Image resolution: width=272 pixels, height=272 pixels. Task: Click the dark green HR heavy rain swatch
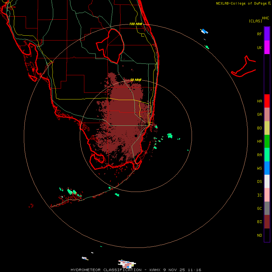click(x=267, y=141)
